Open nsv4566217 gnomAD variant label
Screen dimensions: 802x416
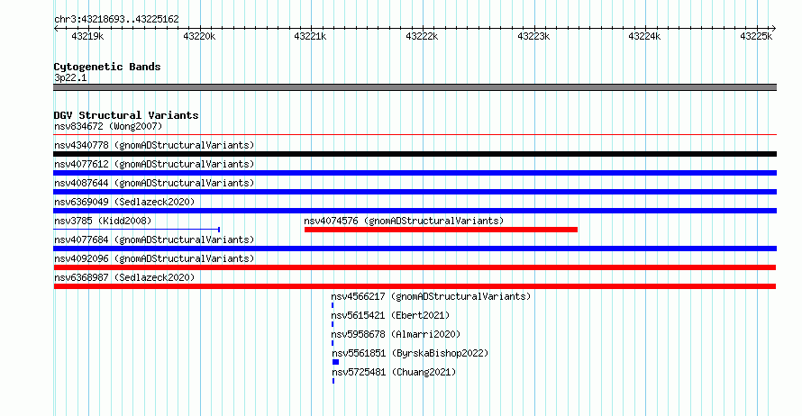coord(431,296)
